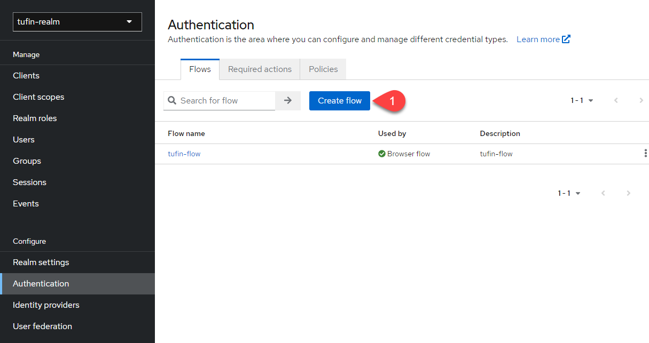This screenshot has height=343, width=649.
Task: Go to previous page in top pagination
Action: (616, 100)
